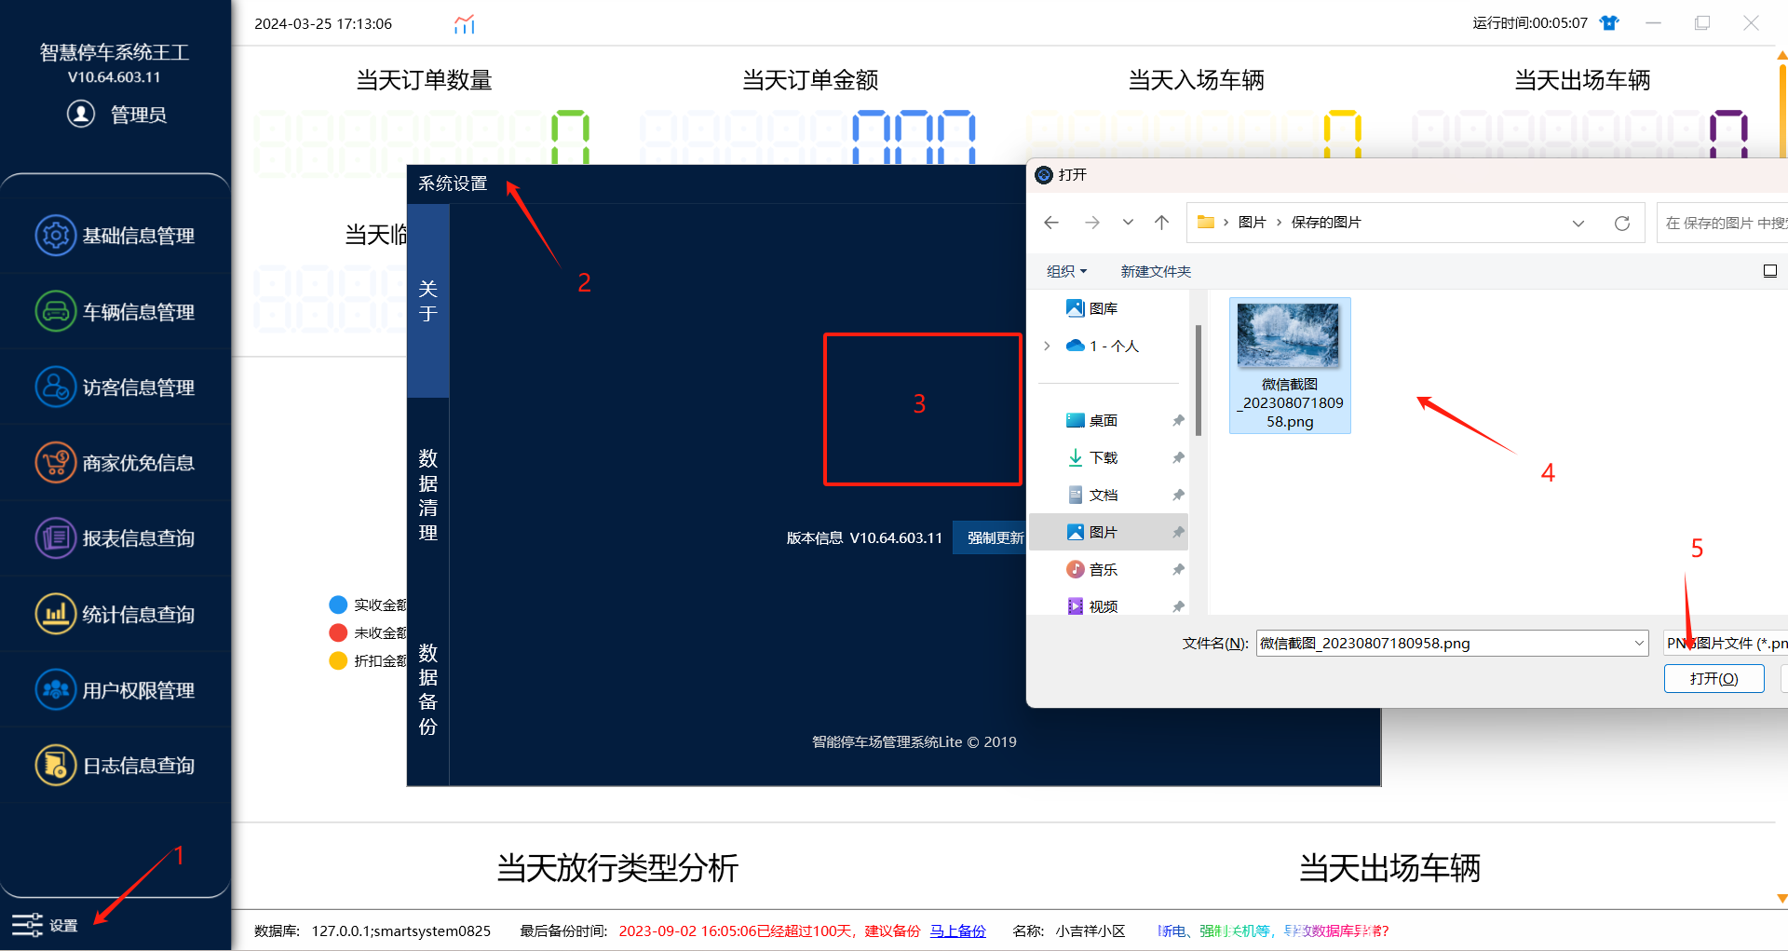The image size is (1788, 951).
Task: Open 统计信息查询 chart icon
Action: pos(56,615)
